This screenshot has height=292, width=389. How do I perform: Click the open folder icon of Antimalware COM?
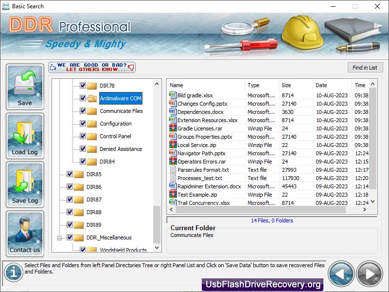click(92, 98)
